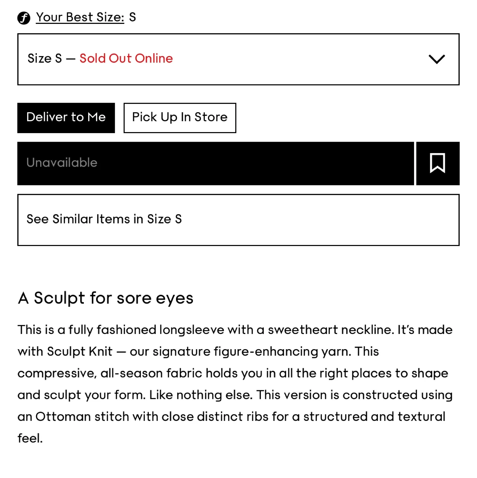Click heading "A Sculpt for sore eyes"
The width and height of the screenshot is (477, 478).
[x=105, y=298]
